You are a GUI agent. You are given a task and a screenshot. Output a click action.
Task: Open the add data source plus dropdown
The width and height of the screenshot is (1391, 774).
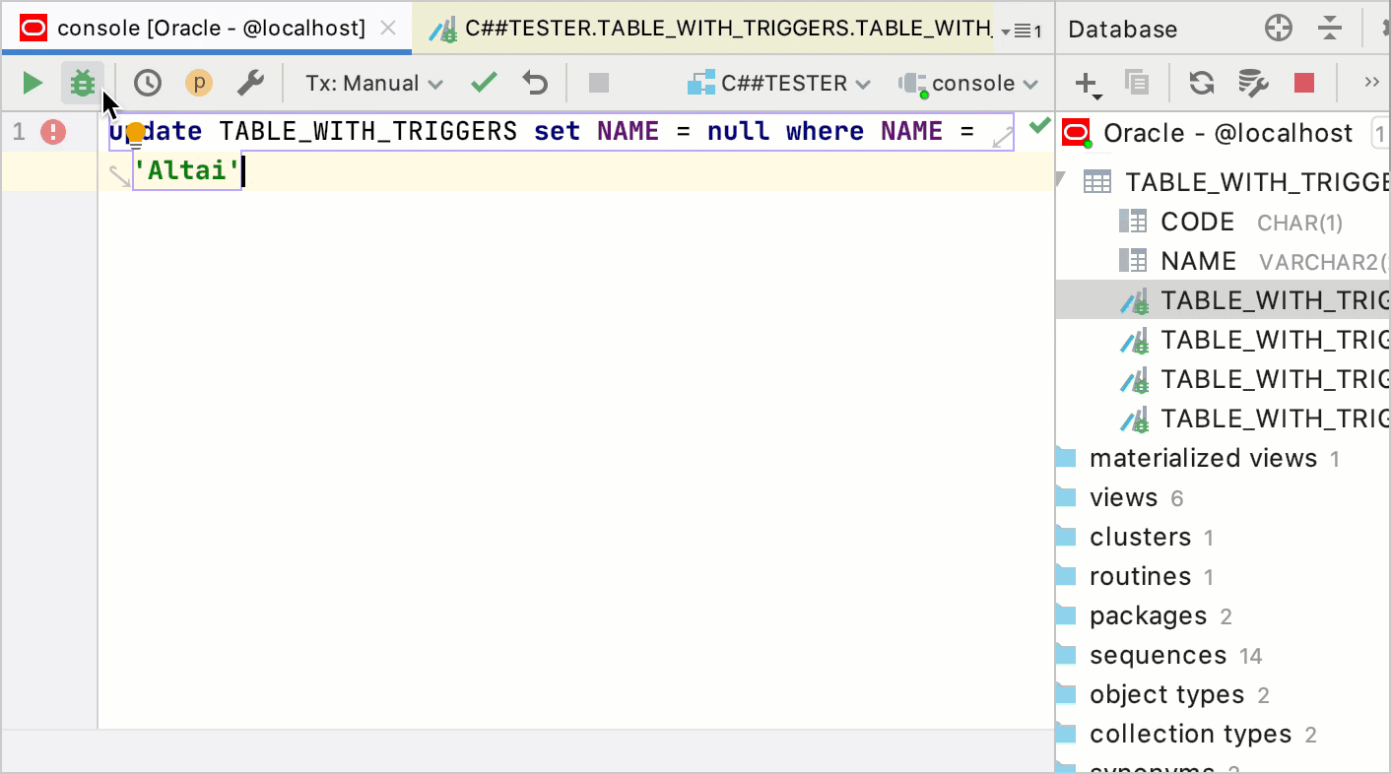(x=1084, y=83)
